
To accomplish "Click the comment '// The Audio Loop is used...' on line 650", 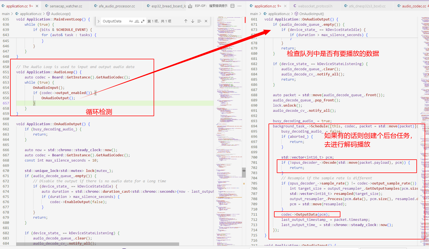I will (x=75, y=67).
